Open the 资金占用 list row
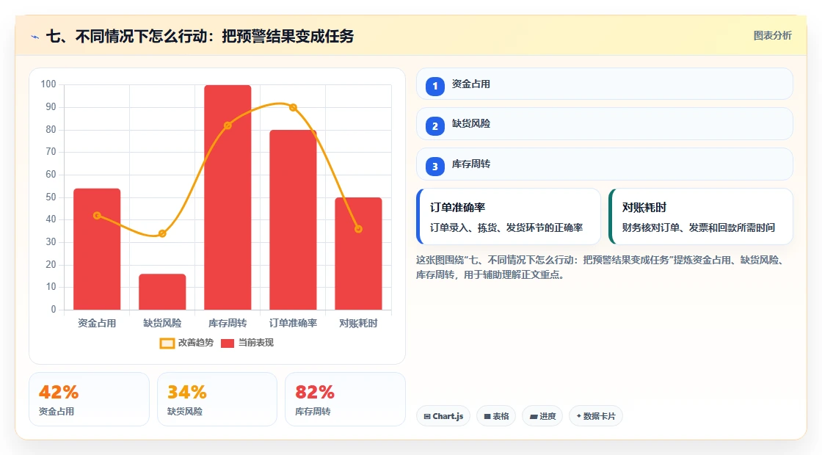The width and height of the screenshot is (822, 455). click(x=605, y=84)
